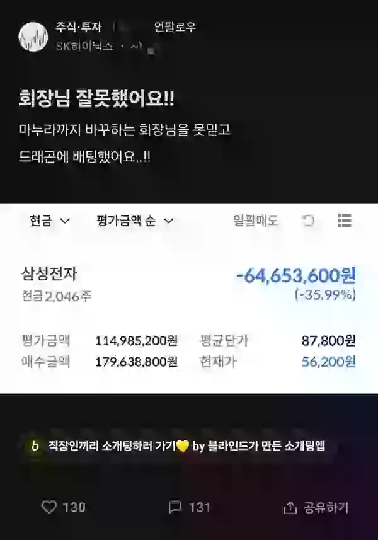Expand the 현금 dropdown
The image size is (378, 540).
click(x=50, y=221)
